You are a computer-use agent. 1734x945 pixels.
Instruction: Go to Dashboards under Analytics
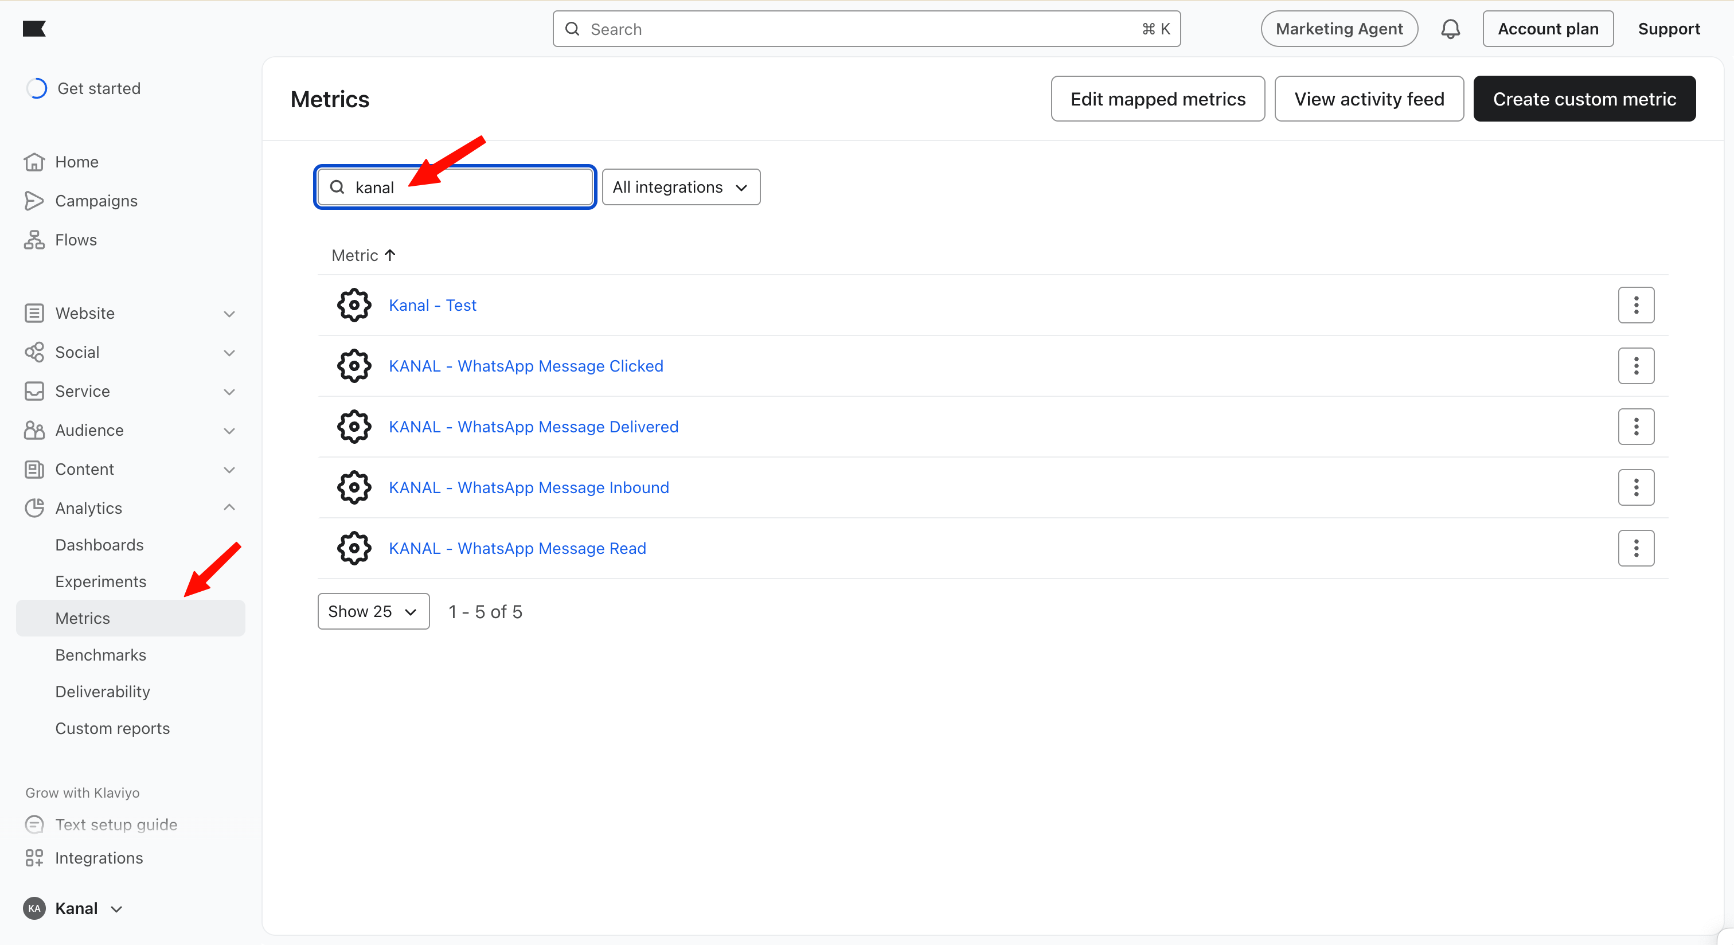[x=100, y=545]
